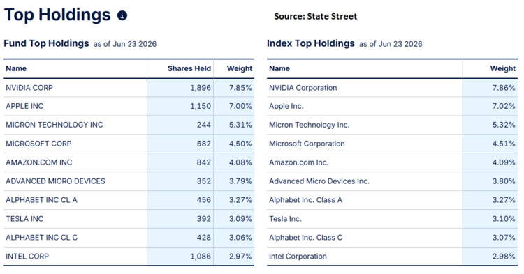Screen dimensions: 524x274
Task: Click fund weight 4.50%
Action: click(240, 144)
